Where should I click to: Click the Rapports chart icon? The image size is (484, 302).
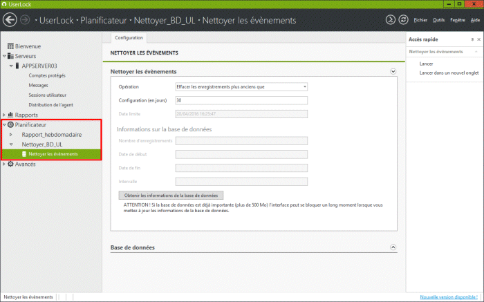tap(10, 115)
